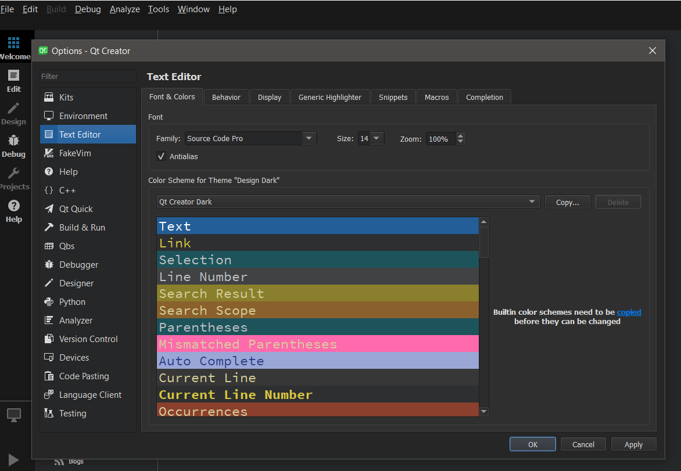Viewport: 681px width, 471px height.
Task: Click the Copy... button
Action: pos(567,202)
